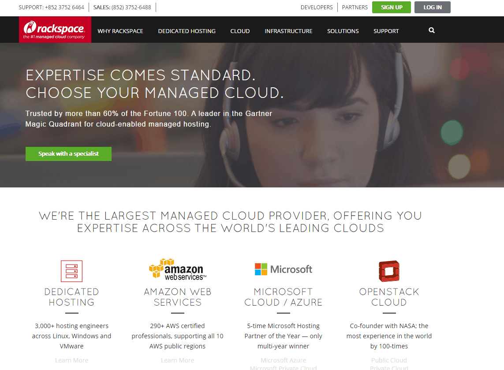Open the Public Cloud link
Viewport: 504px width, 370px height.
389,360
